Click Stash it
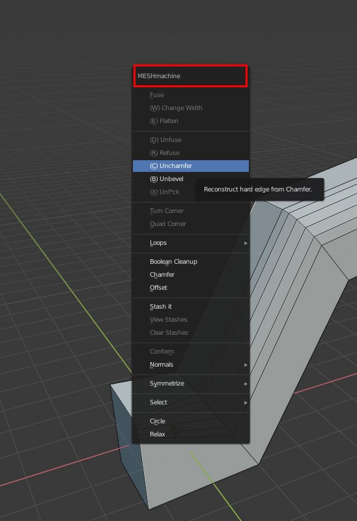Image resolution: width=357 pixels, height=521 pixels. tap(191, 306)
